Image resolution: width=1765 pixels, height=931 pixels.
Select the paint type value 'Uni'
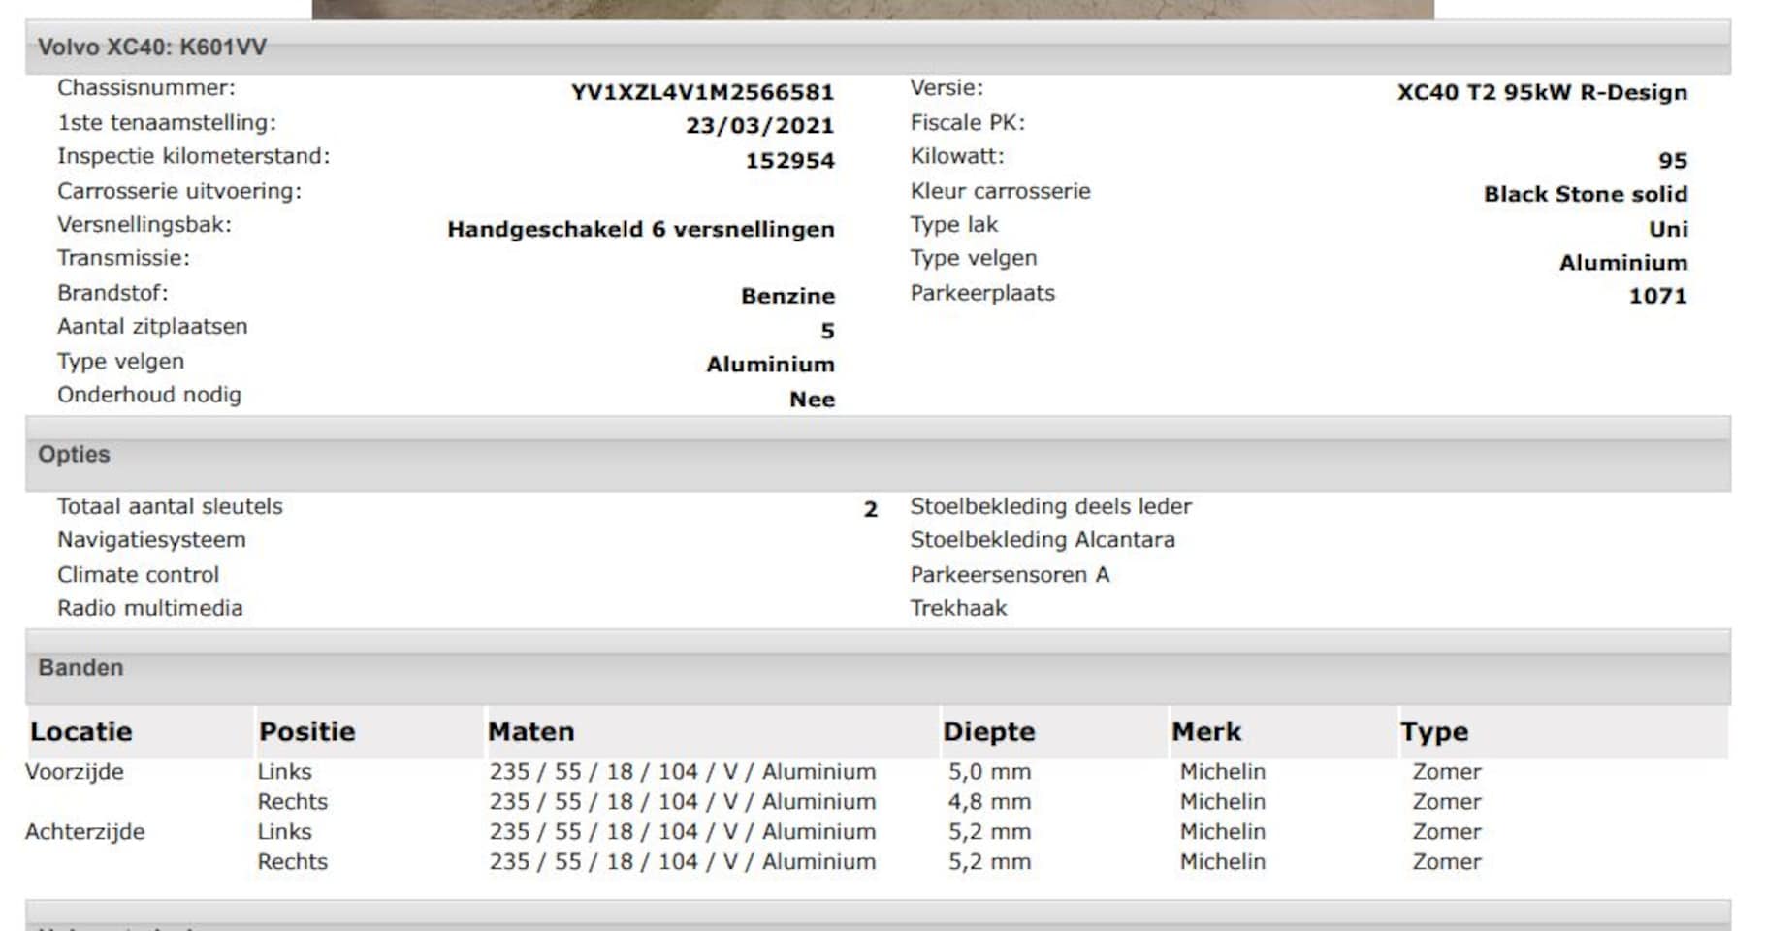coord(1668,230)
